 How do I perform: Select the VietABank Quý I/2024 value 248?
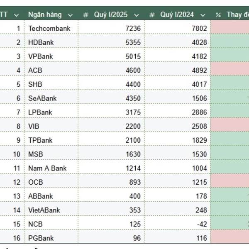click(201, 210)
